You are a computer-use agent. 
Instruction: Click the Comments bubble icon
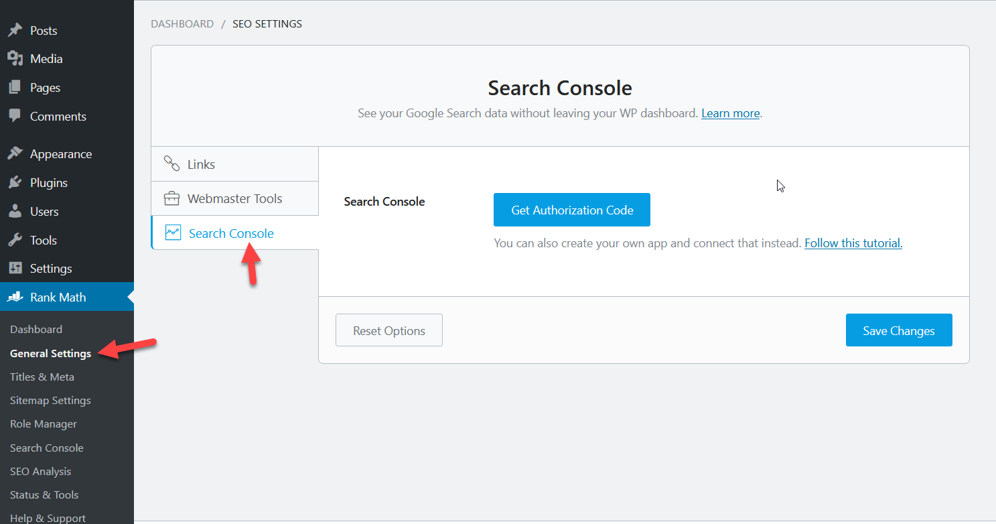click(x=15, y=116)
